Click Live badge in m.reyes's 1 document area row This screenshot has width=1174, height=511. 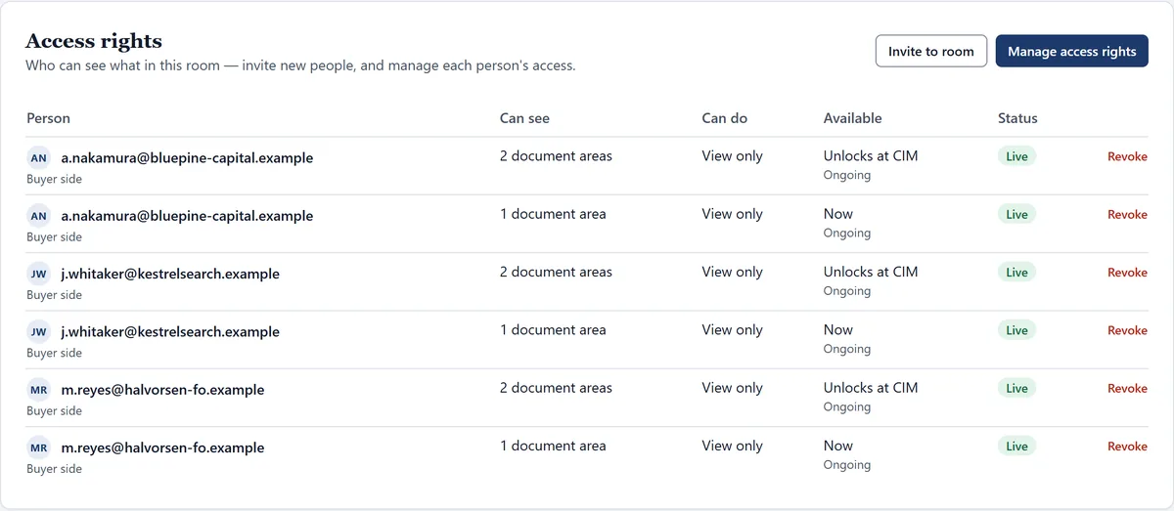coord(1017,447)
